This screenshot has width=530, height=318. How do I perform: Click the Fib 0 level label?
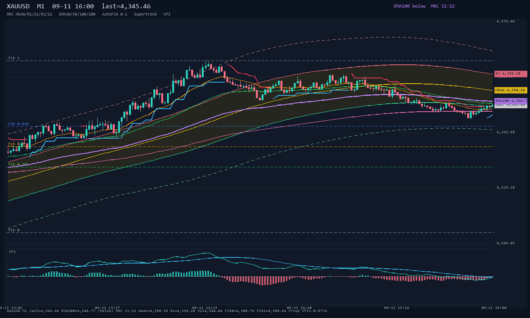point(14,230)
